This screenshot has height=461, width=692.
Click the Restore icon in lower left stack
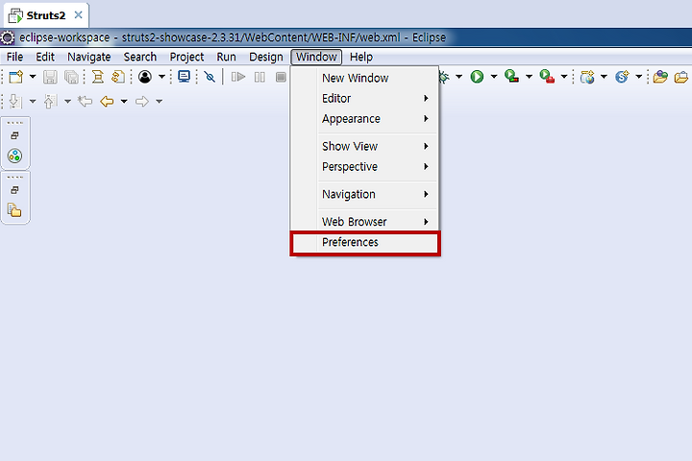[14, 190]
